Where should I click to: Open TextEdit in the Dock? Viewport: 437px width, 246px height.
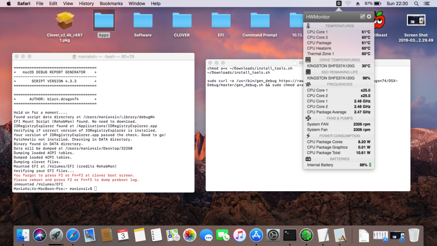323,235
